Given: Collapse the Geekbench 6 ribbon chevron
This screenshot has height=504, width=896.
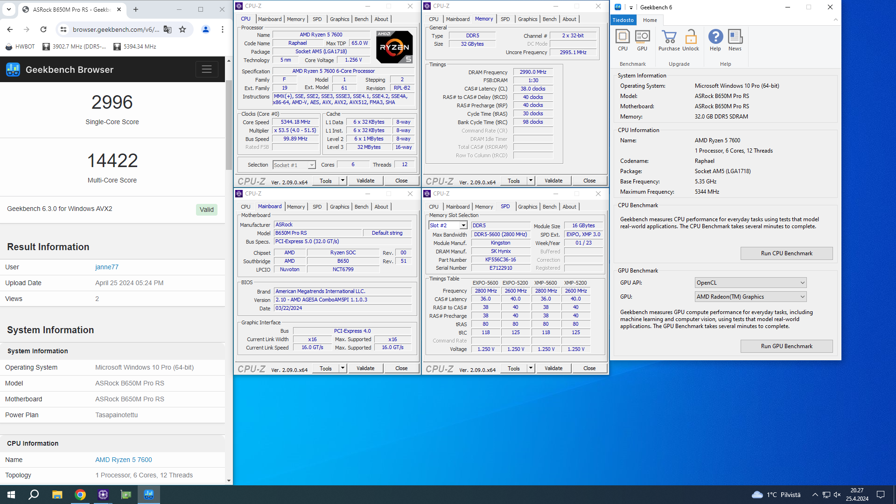Looking at the screenshot, I should pos(835,20).
